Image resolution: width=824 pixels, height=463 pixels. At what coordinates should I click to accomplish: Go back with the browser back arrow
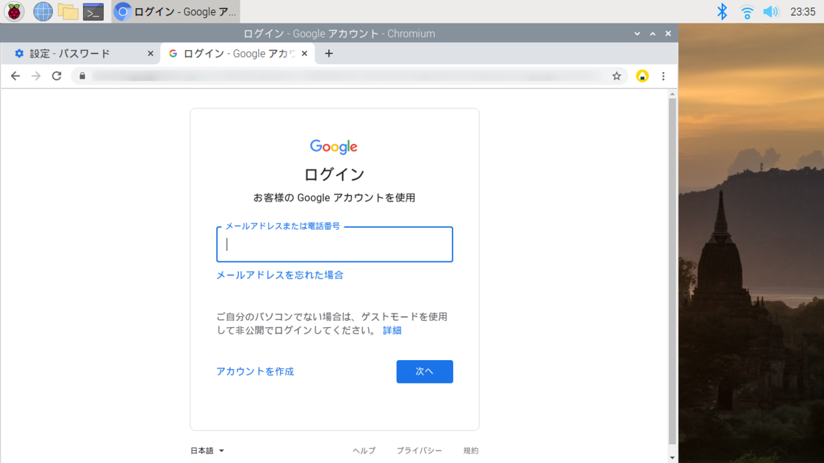coord(15,76)
